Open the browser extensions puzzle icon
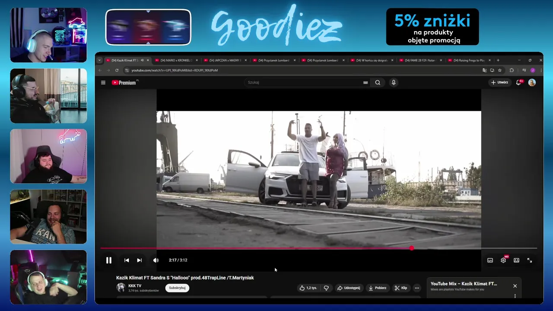This screenshot has height=311, width=553. [x=512, y=70]
